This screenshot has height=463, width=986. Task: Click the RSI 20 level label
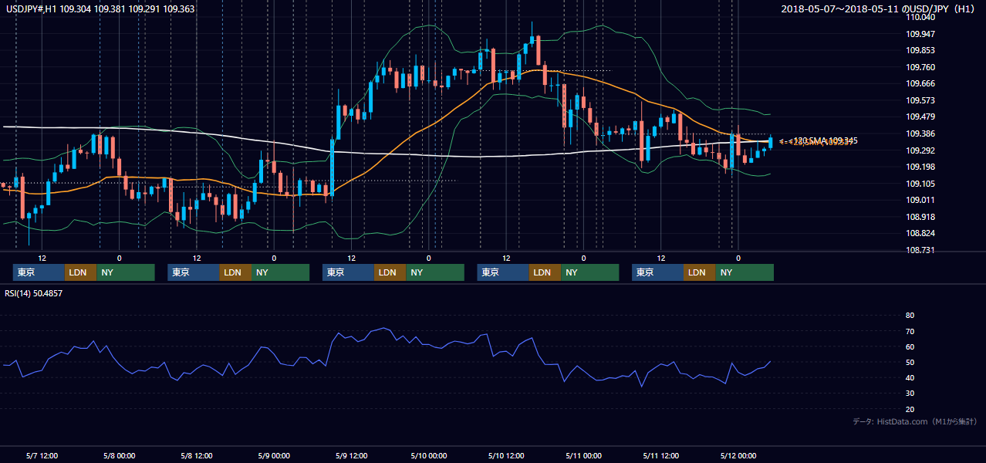[x=910, y=409]
